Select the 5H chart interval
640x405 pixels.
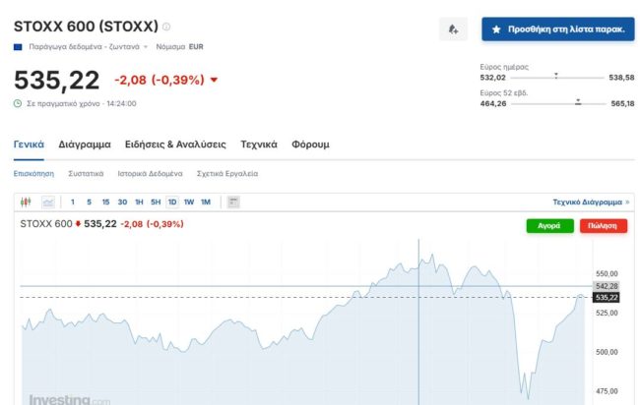click(156, 202)
